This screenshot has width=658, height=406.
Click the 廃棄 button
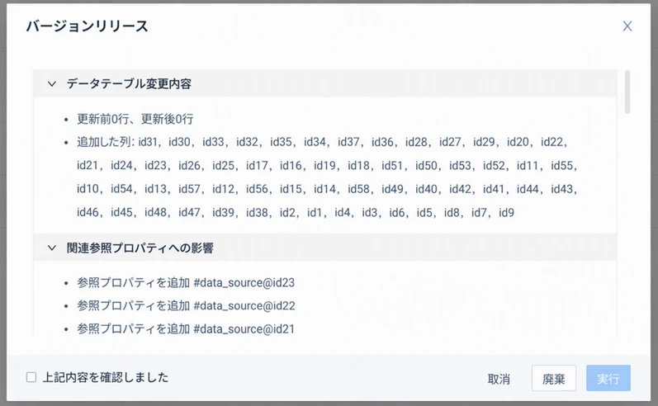click(553, 378)
